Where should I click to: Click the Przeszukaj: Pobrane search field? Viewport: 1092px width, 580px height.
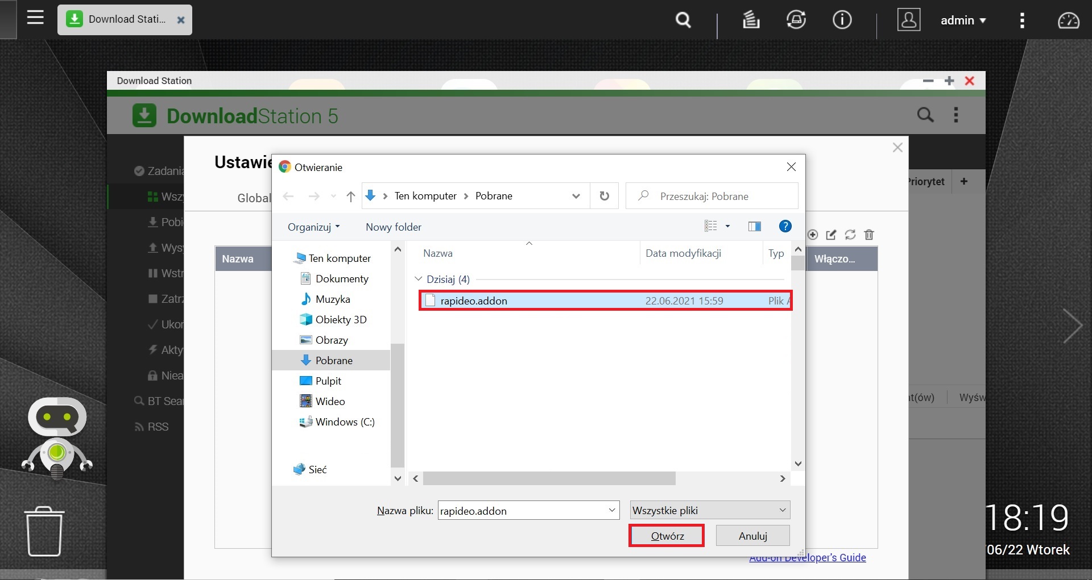click(712, 196)
